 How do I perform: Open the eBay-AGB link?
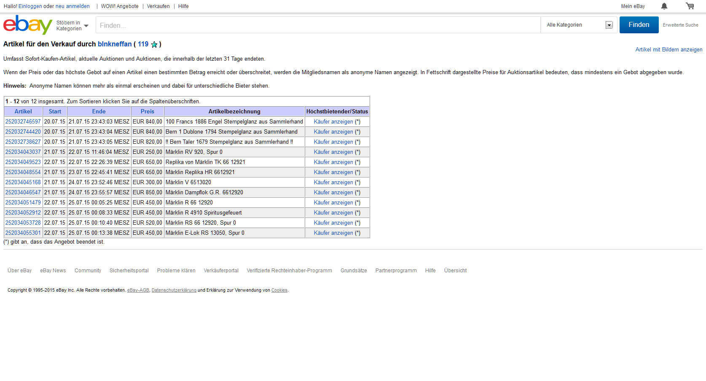pyautogui.click(x=138, y=290)
